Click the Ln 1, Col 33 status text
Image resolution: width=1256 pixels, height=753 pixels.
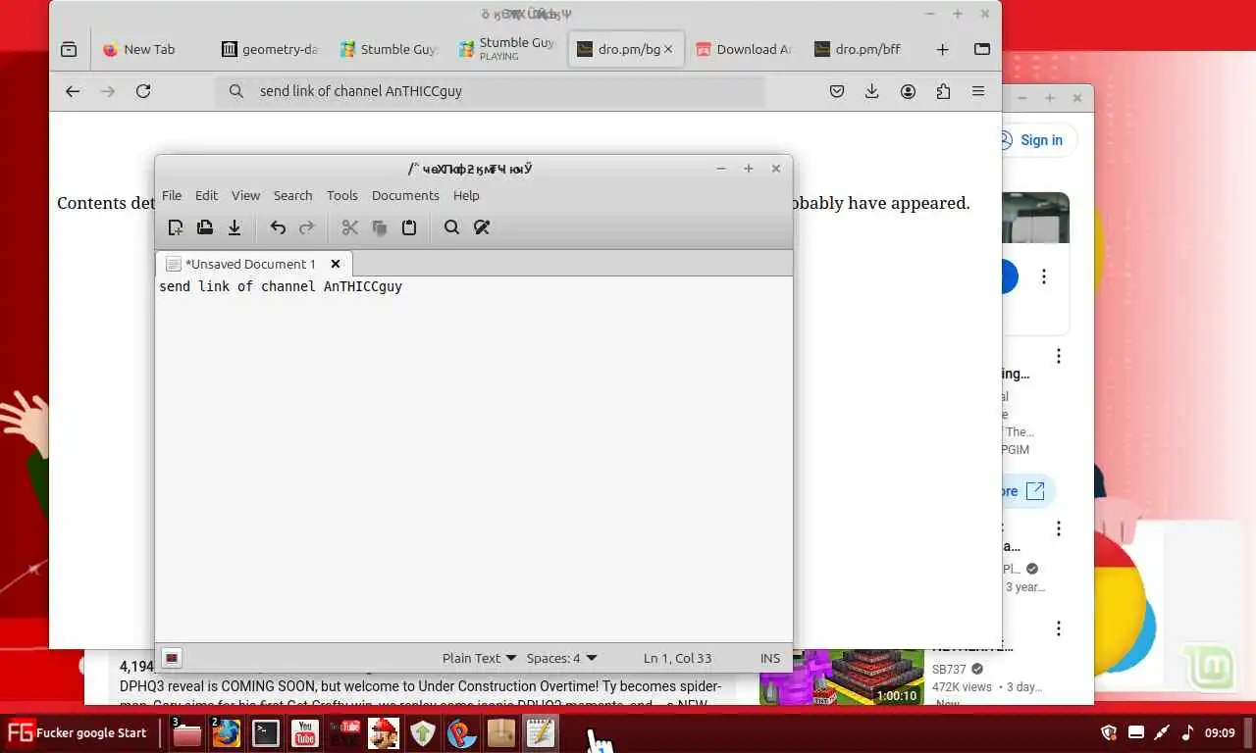click(x=677, y=658)
